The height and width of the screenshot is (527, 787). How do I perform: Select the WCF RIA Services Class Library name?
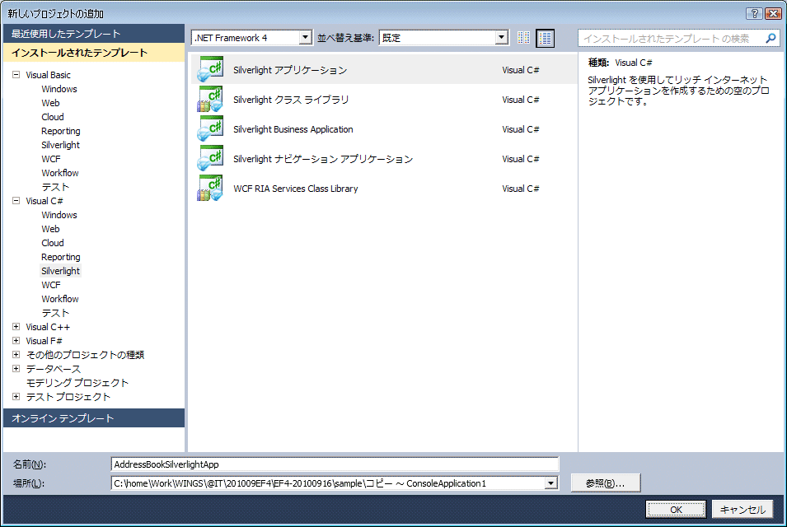click(296, 189)
